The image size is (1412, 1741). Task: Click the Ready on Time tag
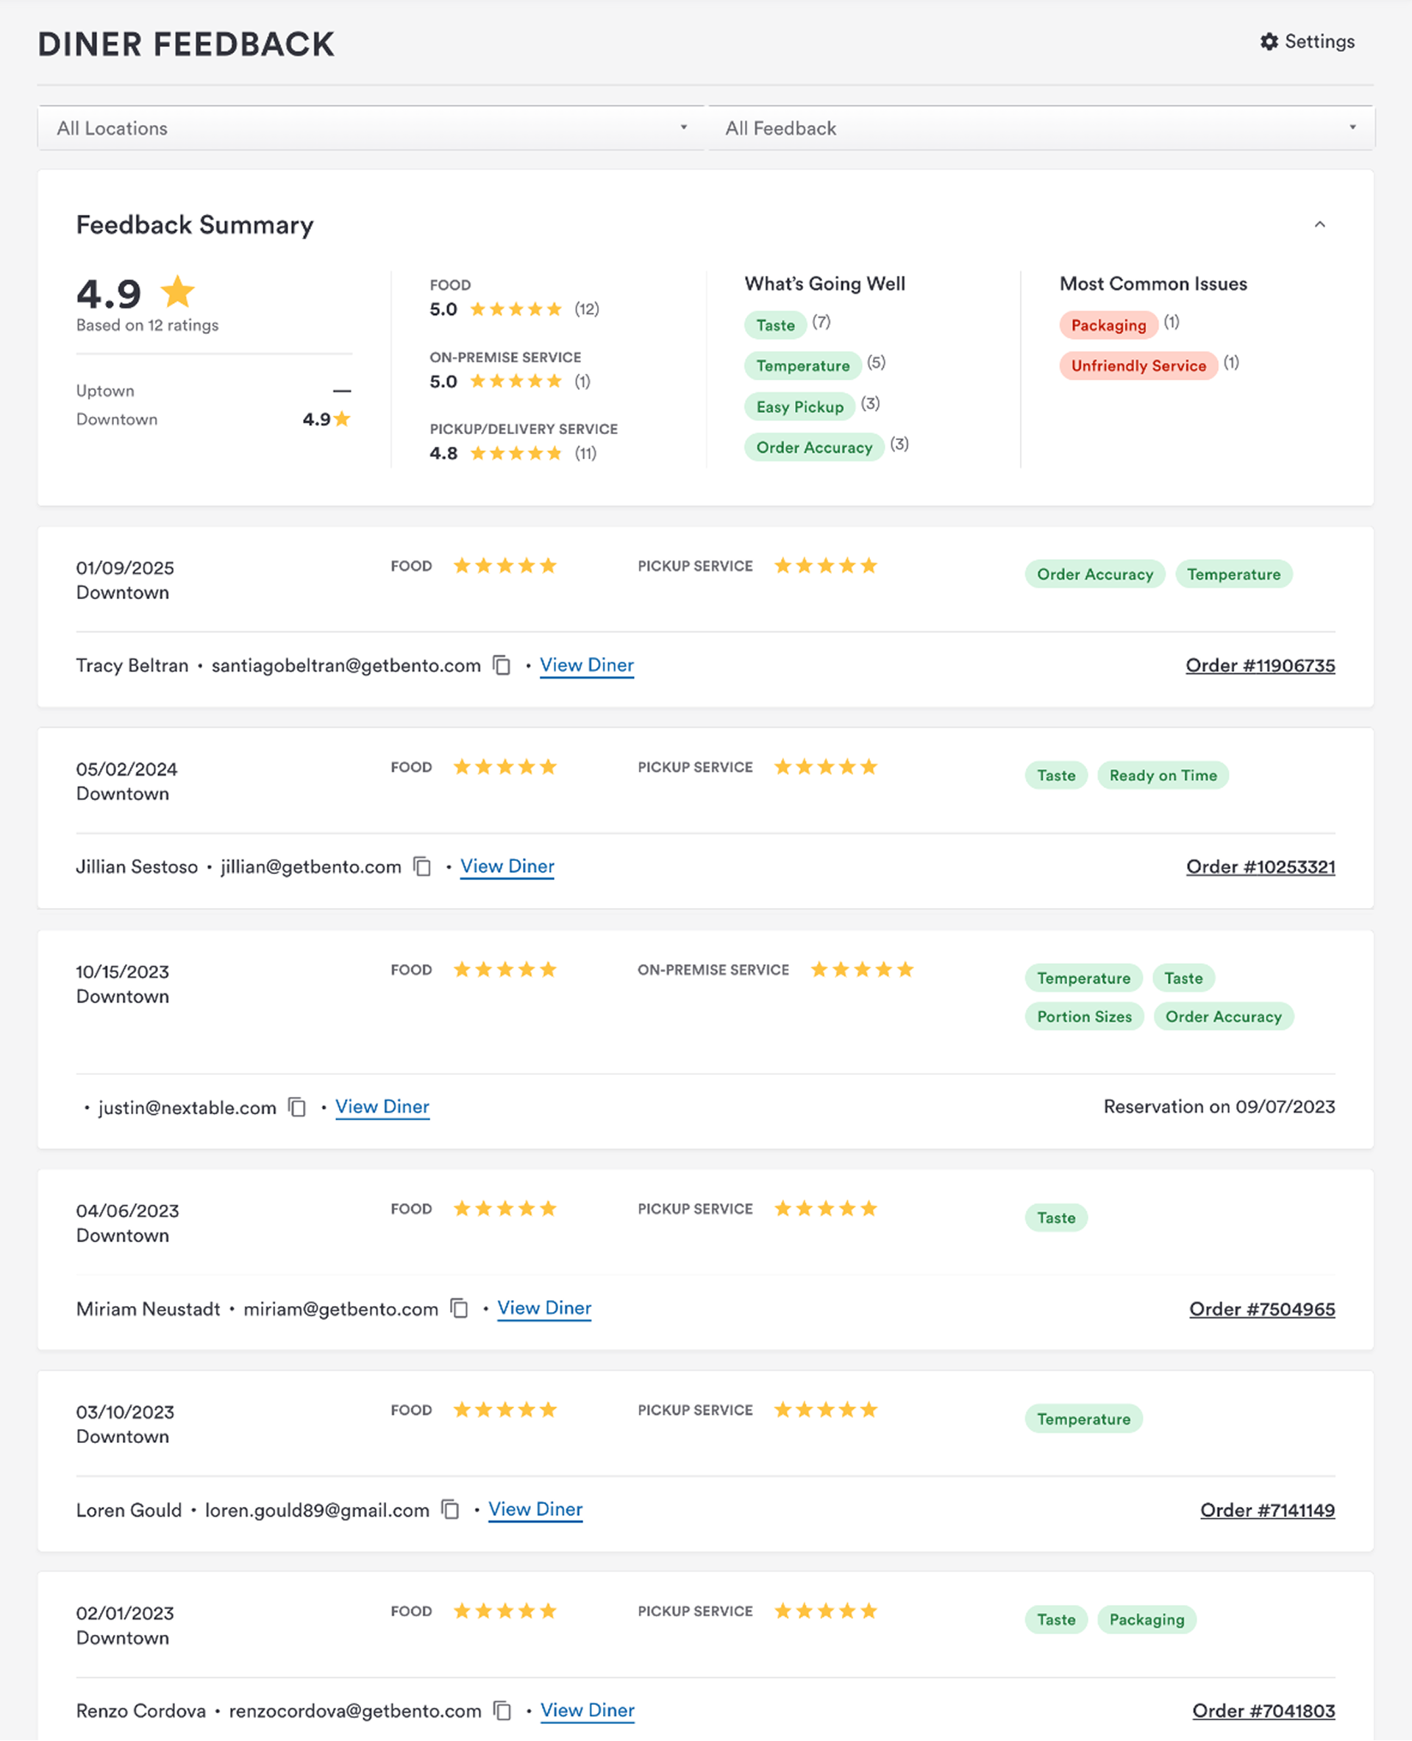(1162, 776)
